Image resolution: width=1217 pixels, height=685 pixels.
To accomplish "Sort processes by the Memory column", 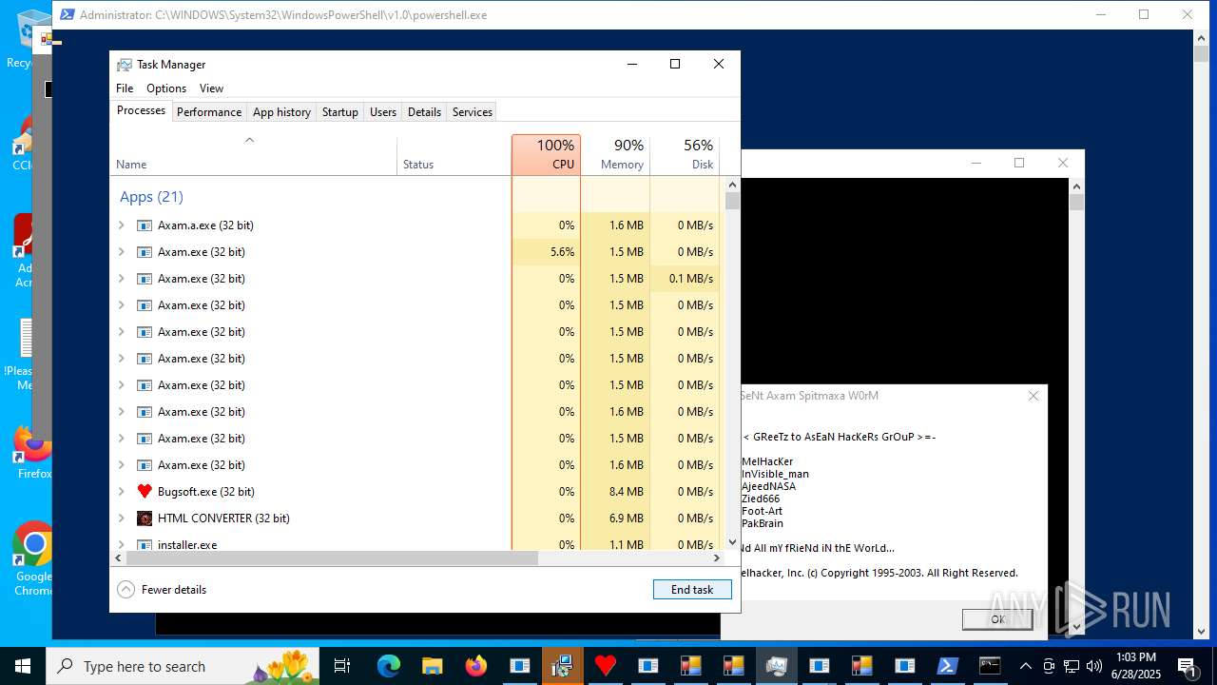I will [x=615, y=155].
